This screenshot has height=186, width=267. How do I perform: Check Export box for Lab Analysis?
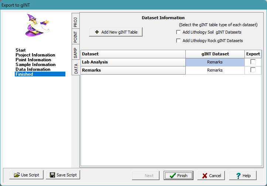click(253, 62)
